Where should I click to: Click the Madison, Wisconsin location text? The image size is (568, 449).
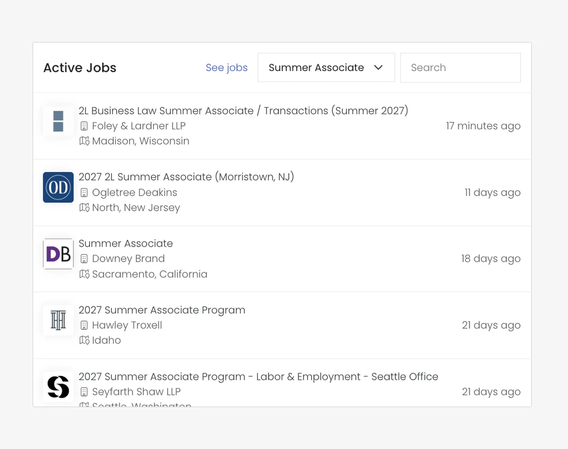[141, 141]
